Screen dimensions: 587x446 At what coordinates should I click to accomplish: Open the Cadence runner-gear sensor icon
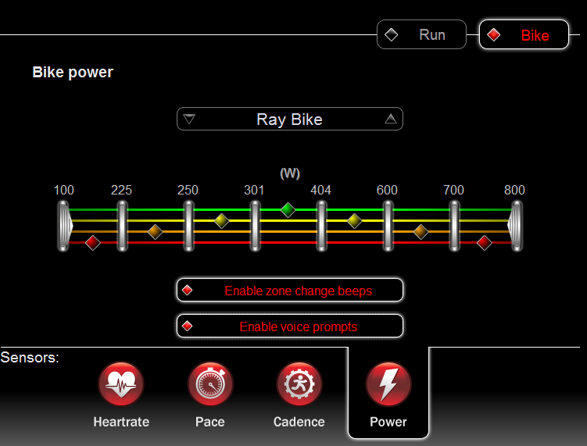pos(299,384)
